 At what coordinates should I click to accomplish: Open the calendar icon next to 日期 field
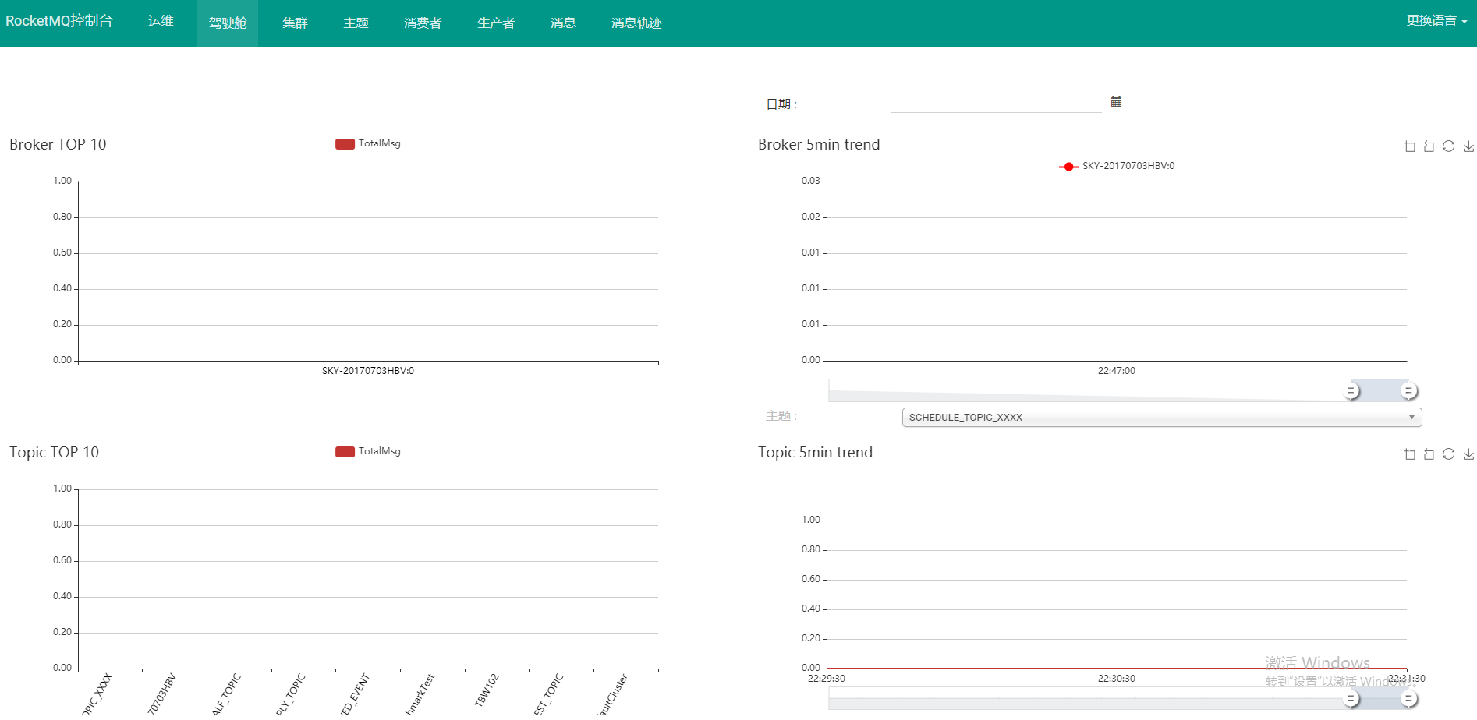(x=1116, y=101)
